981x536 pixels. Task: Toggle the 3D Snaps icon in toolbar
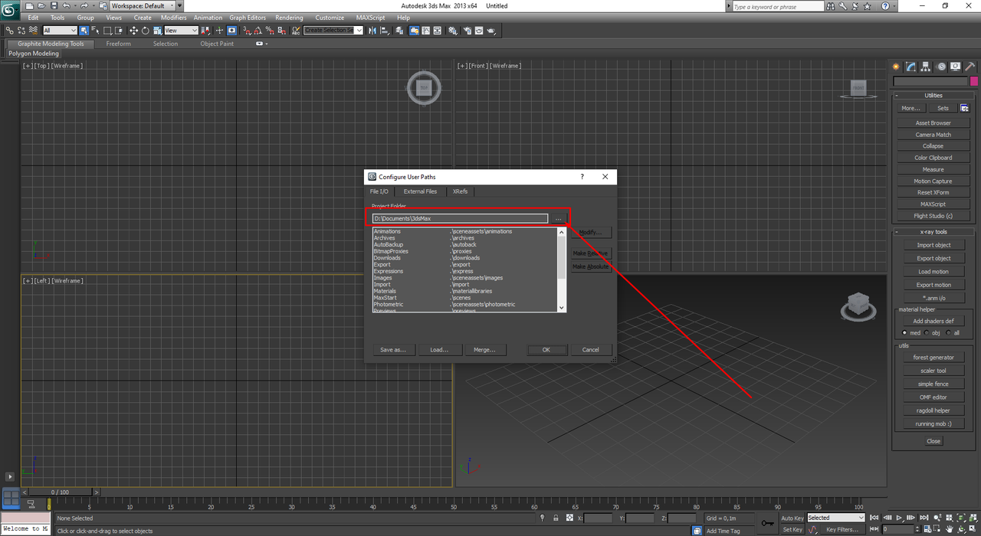tap(247, 31)
